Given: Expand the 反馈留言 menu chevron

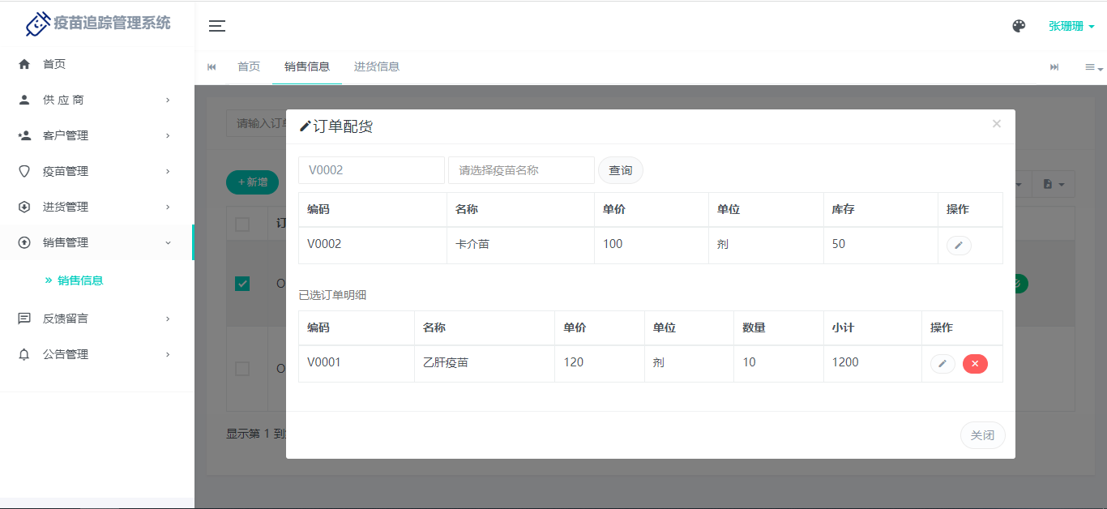Looking at the screenshot, I should pyautogui.click(x=168, y=319).
